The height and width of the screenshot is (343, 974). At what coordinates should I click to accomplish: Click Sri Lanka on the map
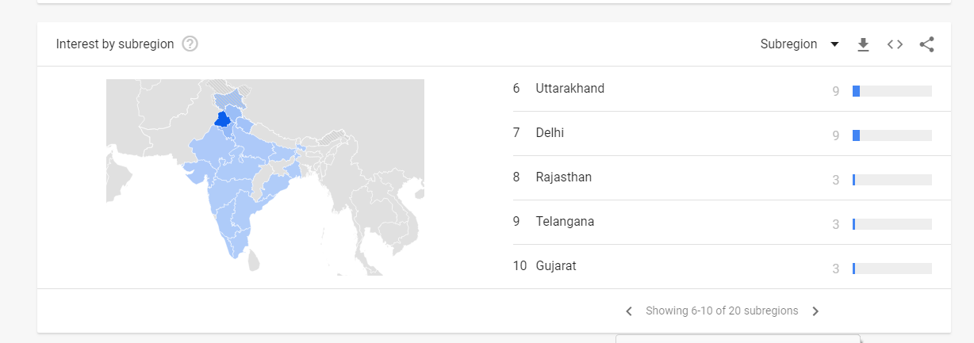coord(254,259)
